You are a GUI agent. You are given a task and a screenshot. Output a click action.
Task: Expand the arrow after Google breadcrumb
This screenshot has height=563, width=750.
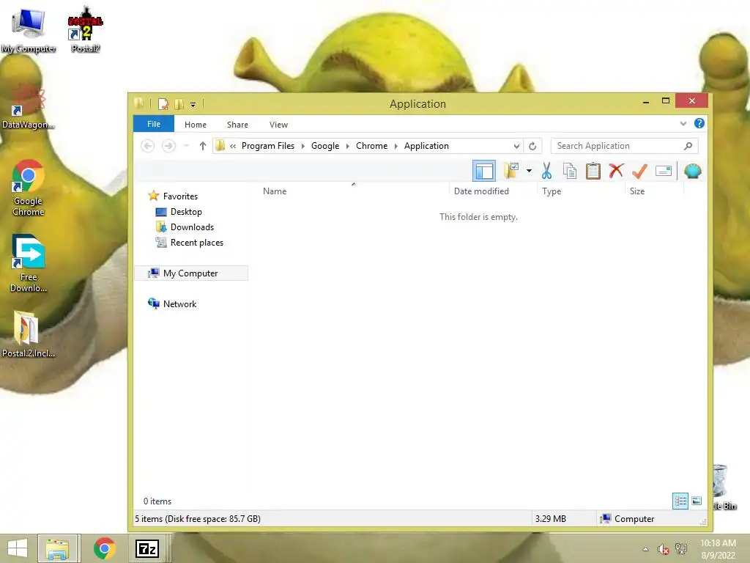[x=348, y=146]
